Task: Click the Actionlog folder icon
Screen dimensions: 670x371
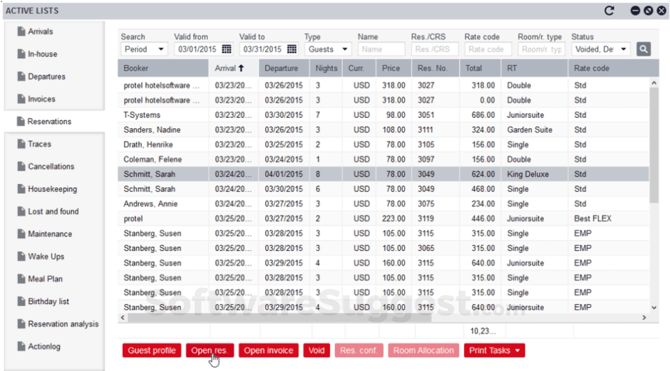Action: coord(21,347)
